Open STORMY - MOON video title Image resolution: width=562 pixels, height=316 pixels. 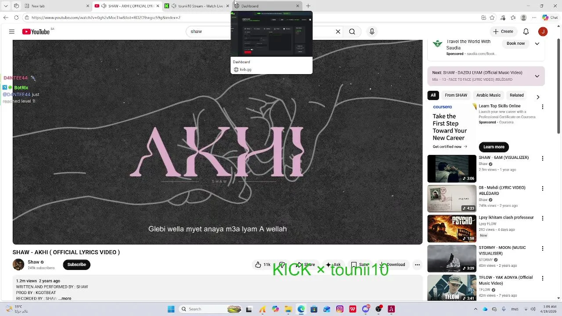click(502, 251)
